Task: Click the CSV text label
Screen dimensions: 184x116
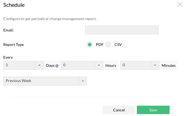Action: (118, 45)
